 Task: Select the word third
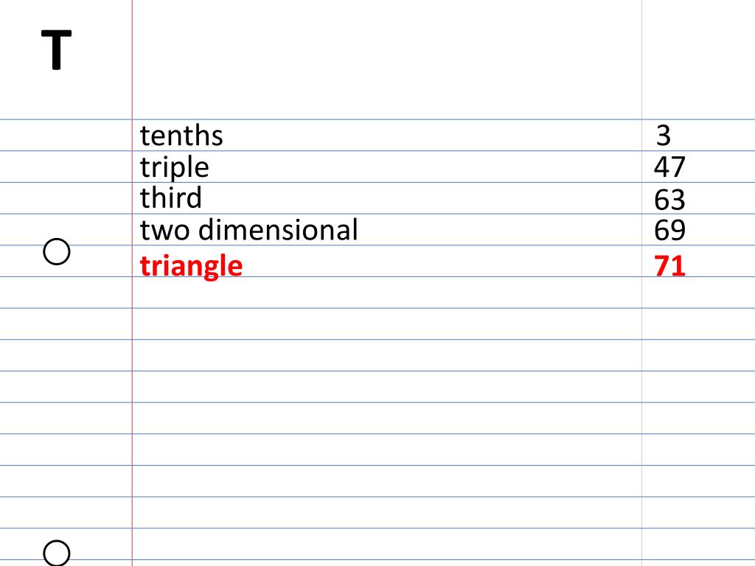pyautogui.click(x=170, y=198)
